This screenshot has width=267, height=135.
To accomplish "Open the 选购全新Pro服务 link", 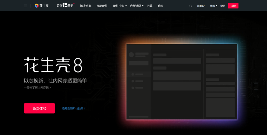I will [x=73, y=108].
